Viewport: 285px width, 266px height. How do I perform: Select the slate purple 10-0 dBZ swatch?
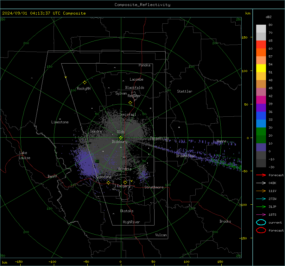pyautogui.click(x=261, y=147)
